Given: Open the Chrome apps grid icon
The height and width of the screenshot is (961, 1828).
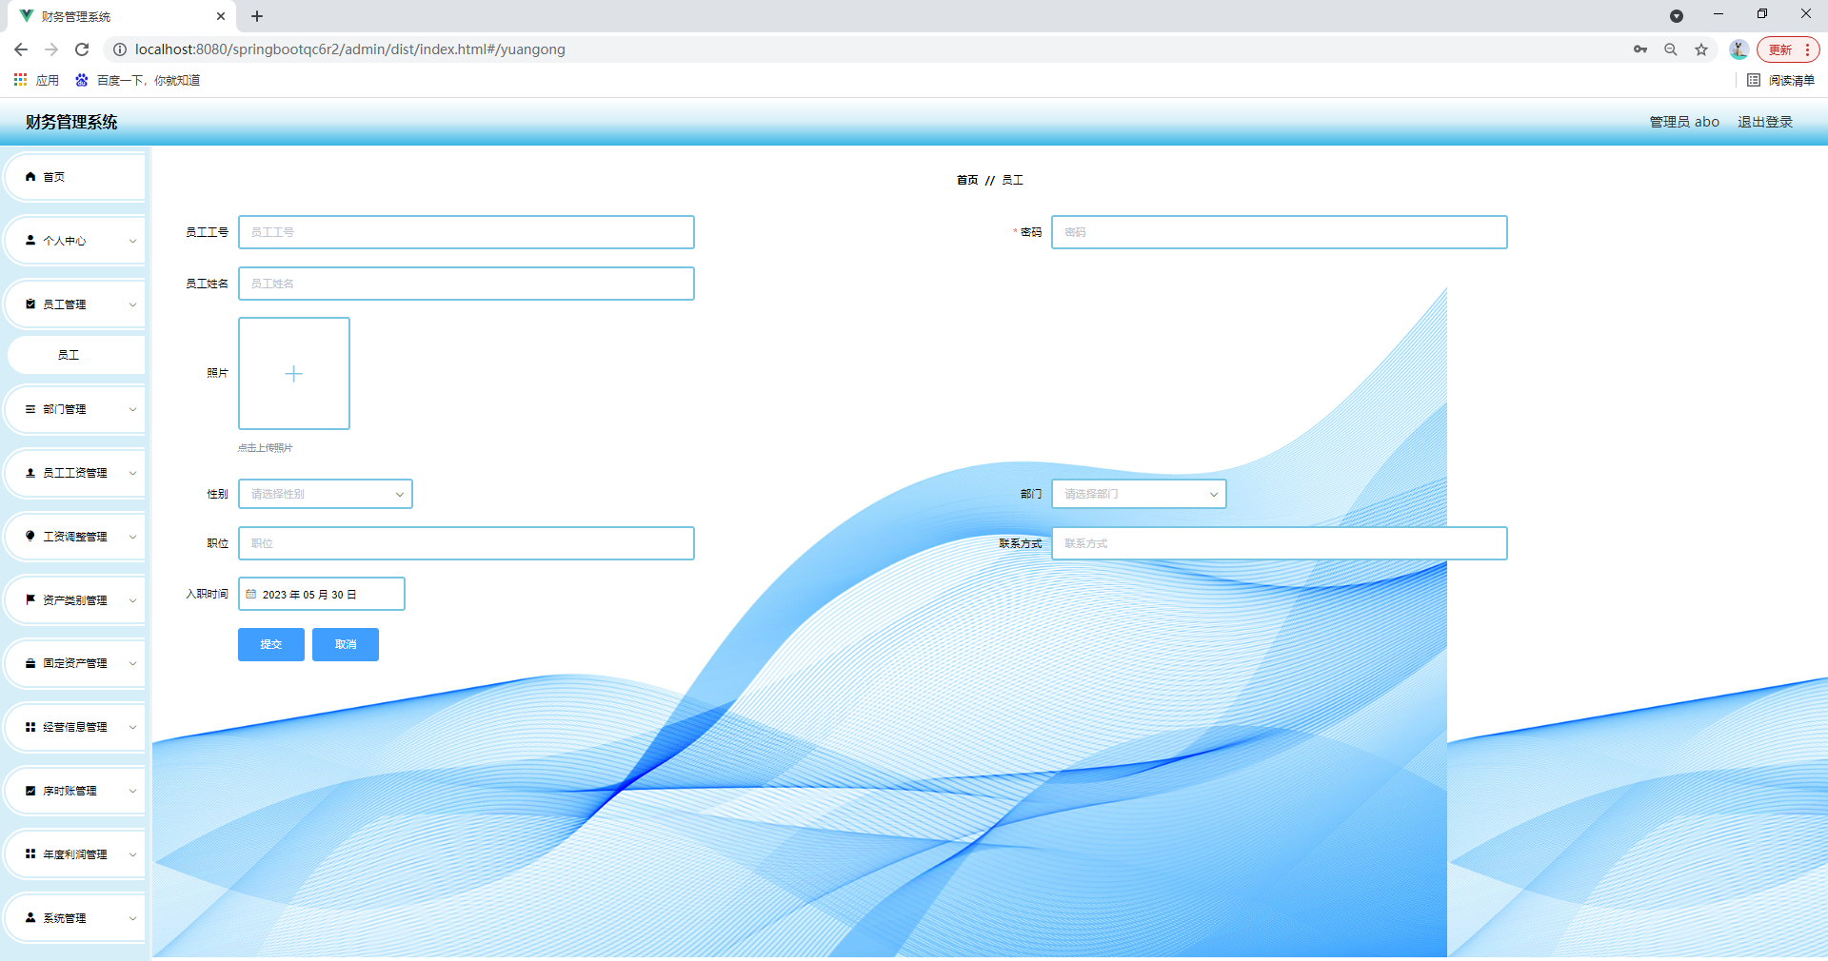Looking at the screenshot, I should coord(20,80).
